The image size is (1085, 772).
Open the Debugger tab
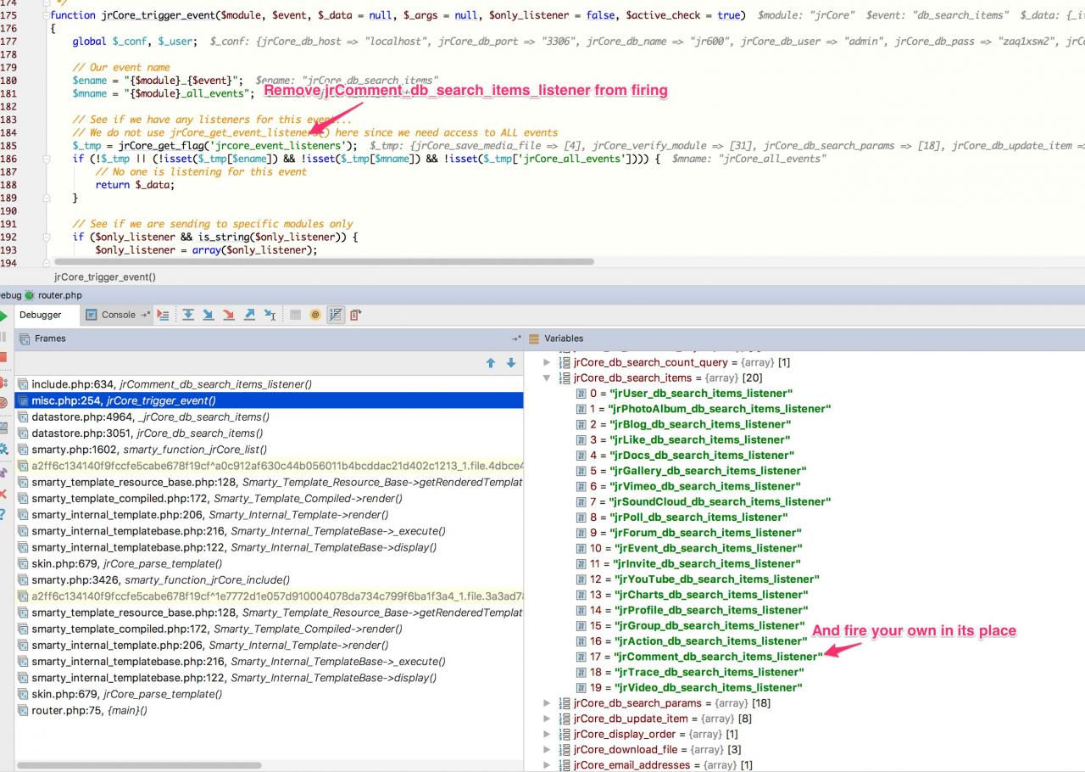pyautogui.click(x=41, y=315)
